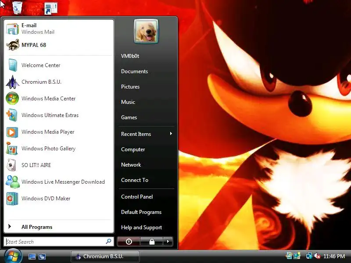Viewport: 351px width, 263px height.
Task: Open Help and Support
Action: pos(141,227)
